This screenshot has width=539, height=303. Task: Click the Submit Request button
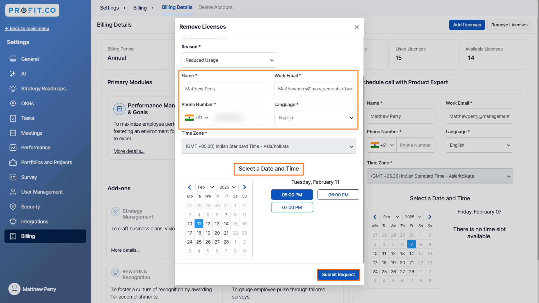click(x=338, y=275)
